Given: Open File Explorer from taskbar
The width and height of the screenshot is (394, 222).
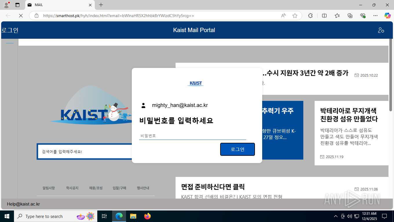Looking at the screenshot, I should pyautogui.click(x=133, y=216).
